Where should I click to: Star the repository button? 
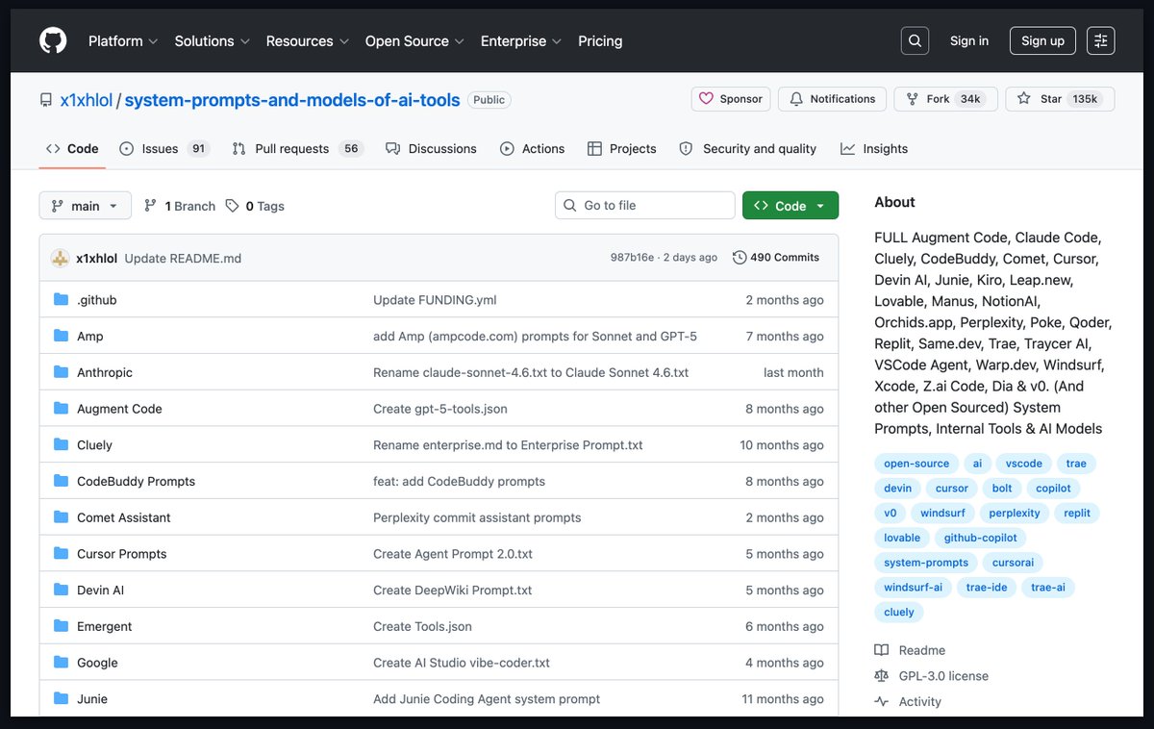click(x=1060, y=99)
